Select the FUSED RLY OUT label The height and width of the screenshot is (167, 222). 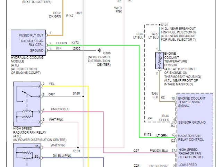pyautogui.click(x=32, y=34)
